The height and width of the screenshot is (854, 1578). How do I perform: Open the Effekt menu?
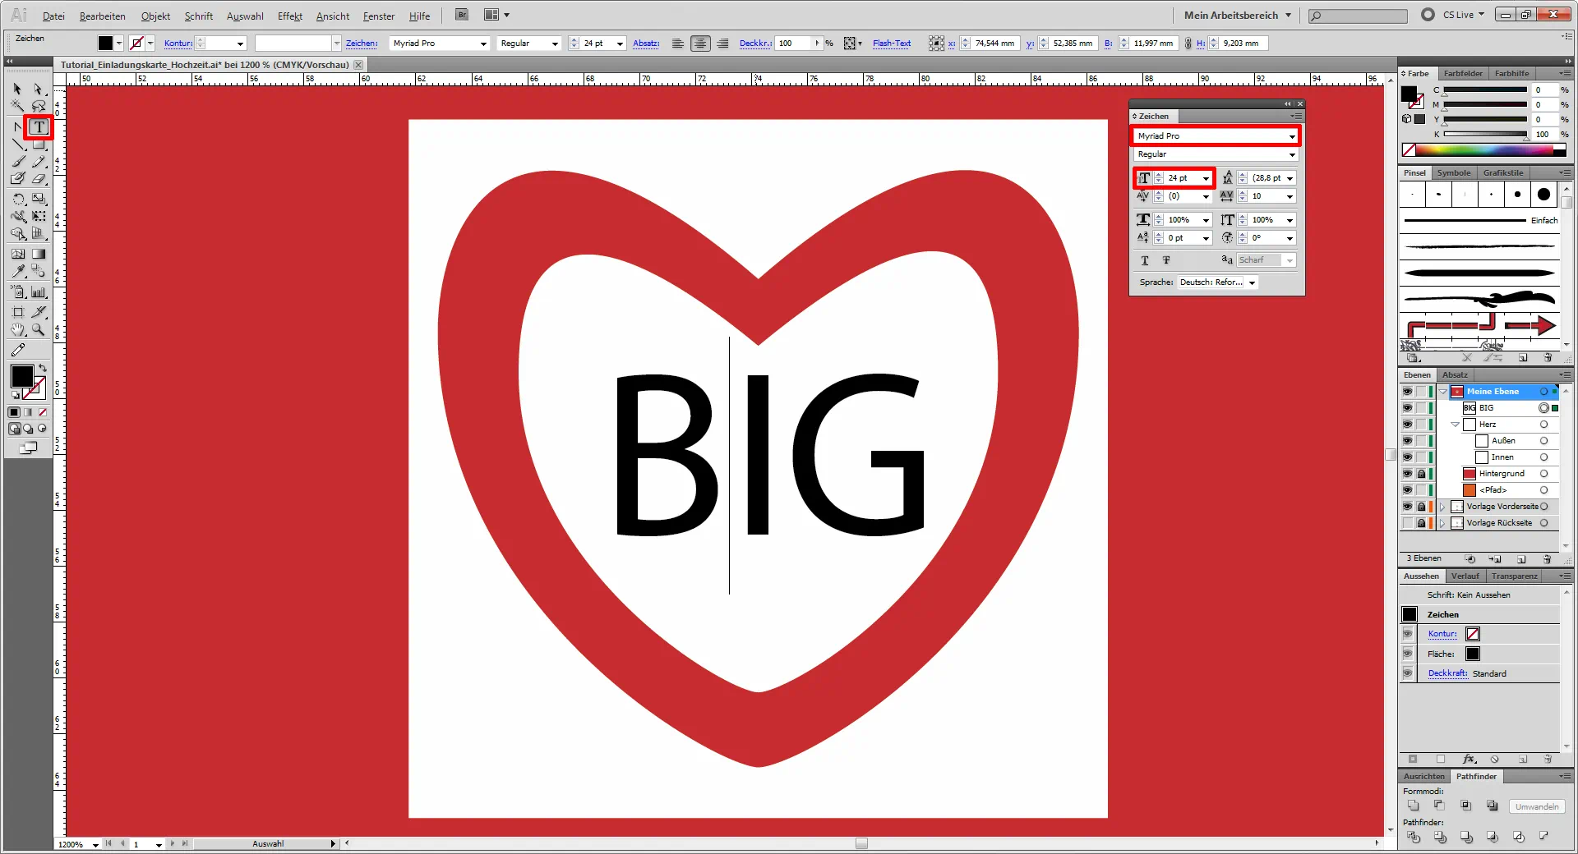tap(289, 16)
